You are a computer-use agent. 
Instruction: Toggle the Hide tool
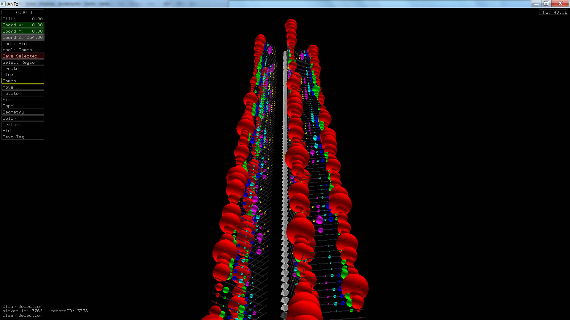(23, 131)
